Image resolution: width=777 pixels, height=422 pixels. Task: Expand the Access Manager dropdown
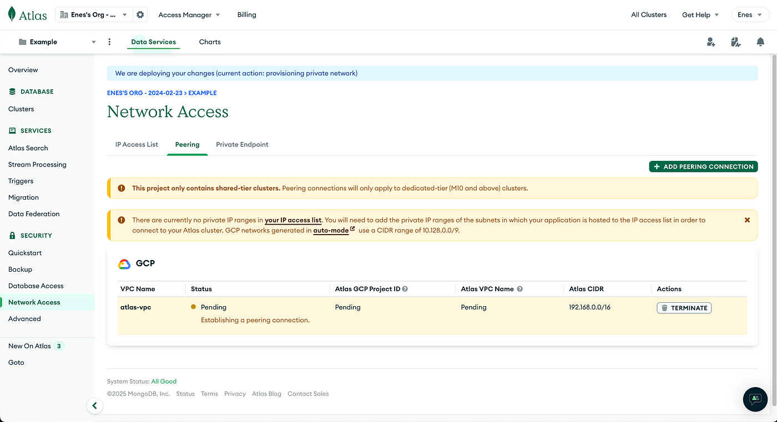pyautogui.click(x=189, y=15)
